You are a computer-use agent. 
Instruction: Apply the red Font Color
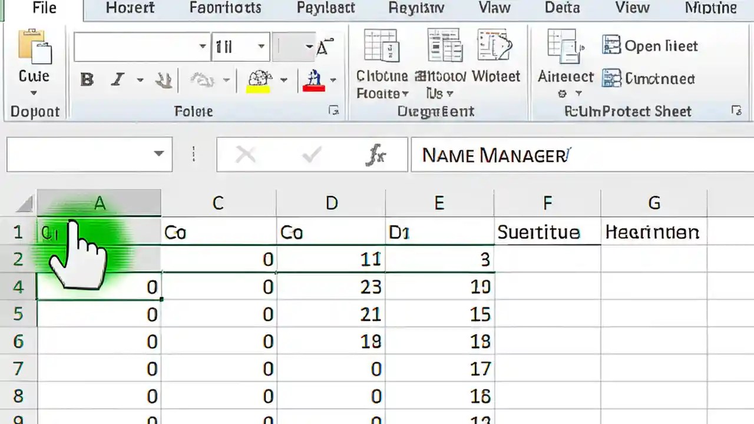pos(314,79)
